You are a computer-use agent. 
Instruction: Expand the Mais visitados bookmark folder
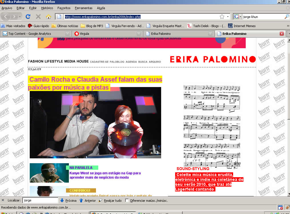(x=13, y=26)
